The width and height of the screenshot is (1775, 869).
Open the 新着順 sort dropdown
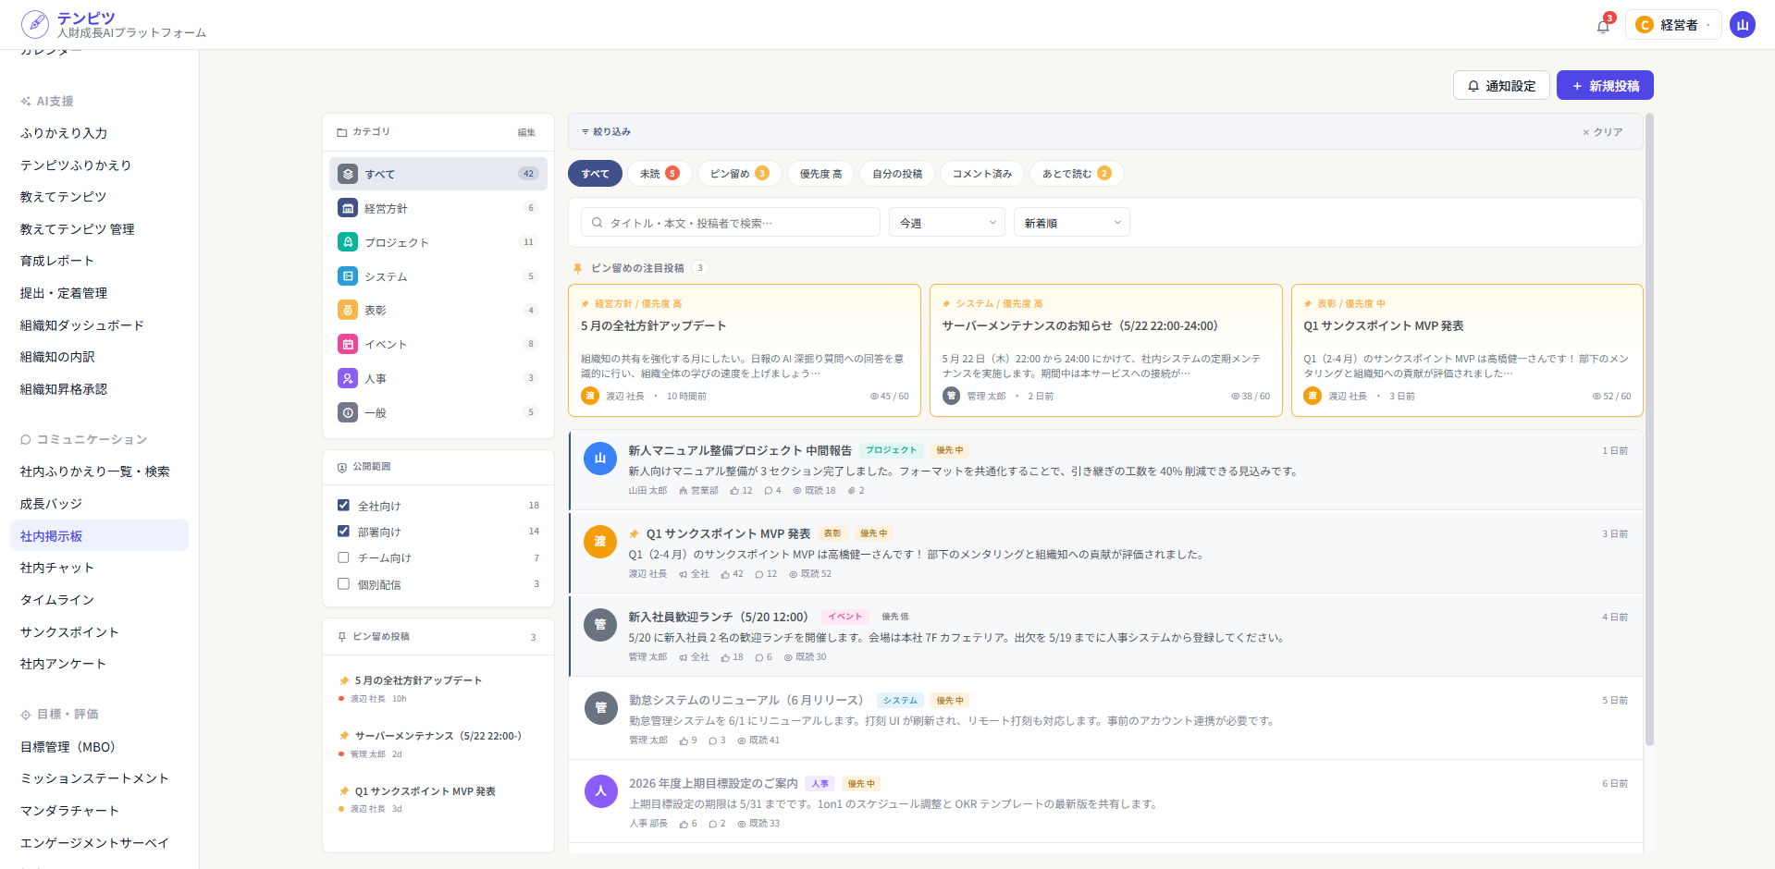click(1072, 223)
